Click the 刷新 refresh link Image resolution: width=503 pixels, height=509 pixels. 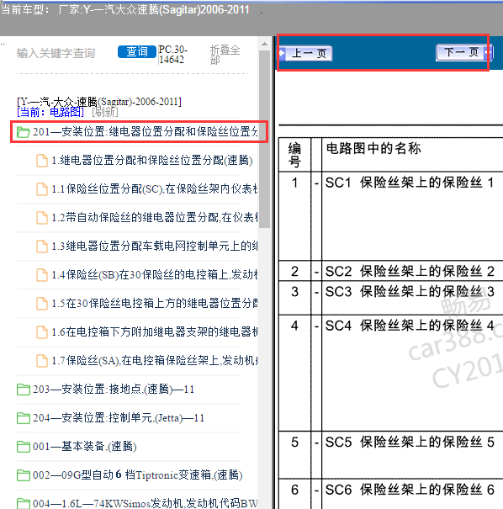coord(105,113)
